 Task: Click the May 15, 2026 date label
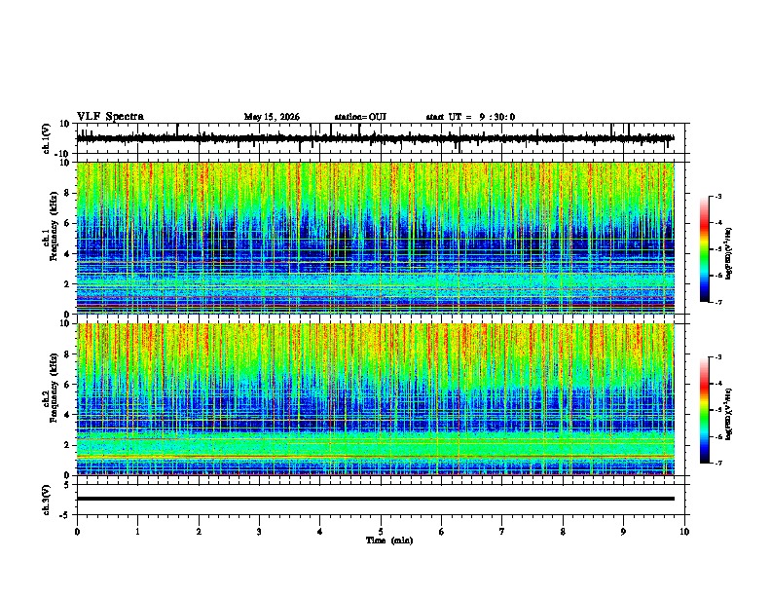tap(272, 117)
